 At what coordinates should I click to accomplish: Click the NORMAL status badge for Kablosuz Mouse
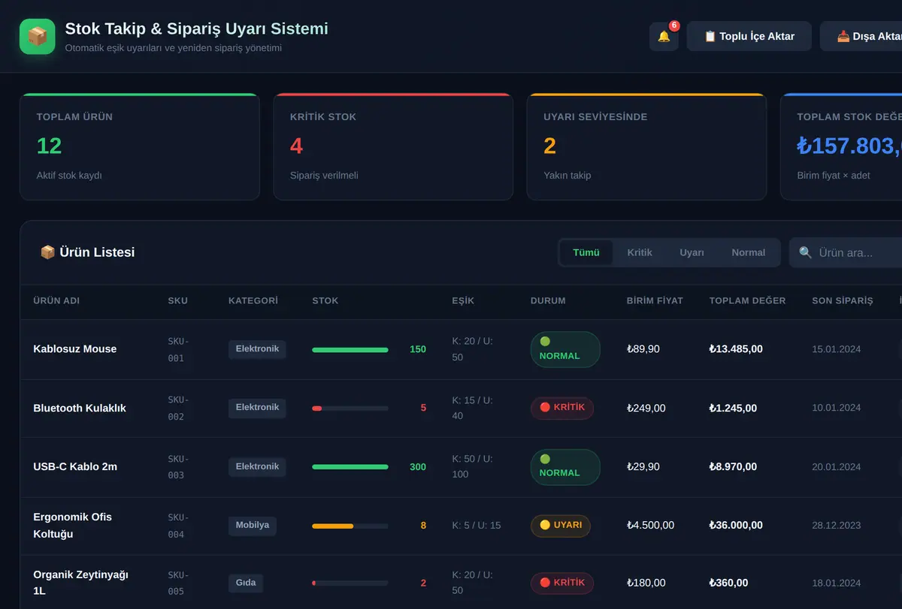point(565,350)
